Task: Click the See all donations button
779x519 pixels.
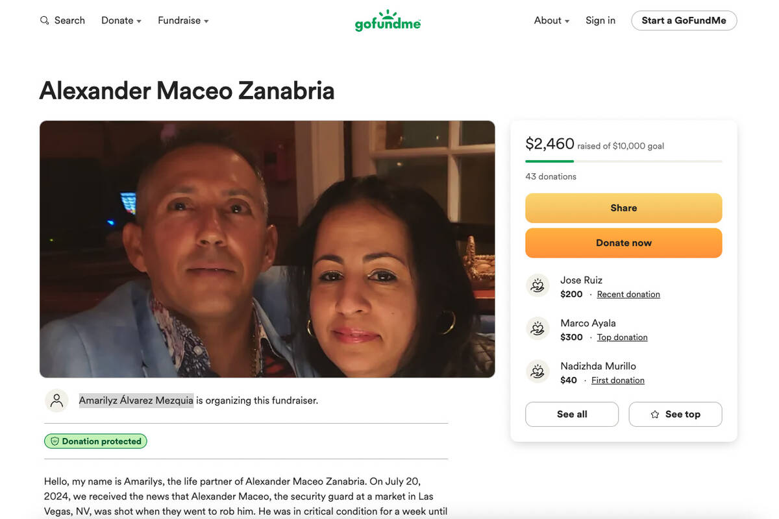Action: coord(572,415)
